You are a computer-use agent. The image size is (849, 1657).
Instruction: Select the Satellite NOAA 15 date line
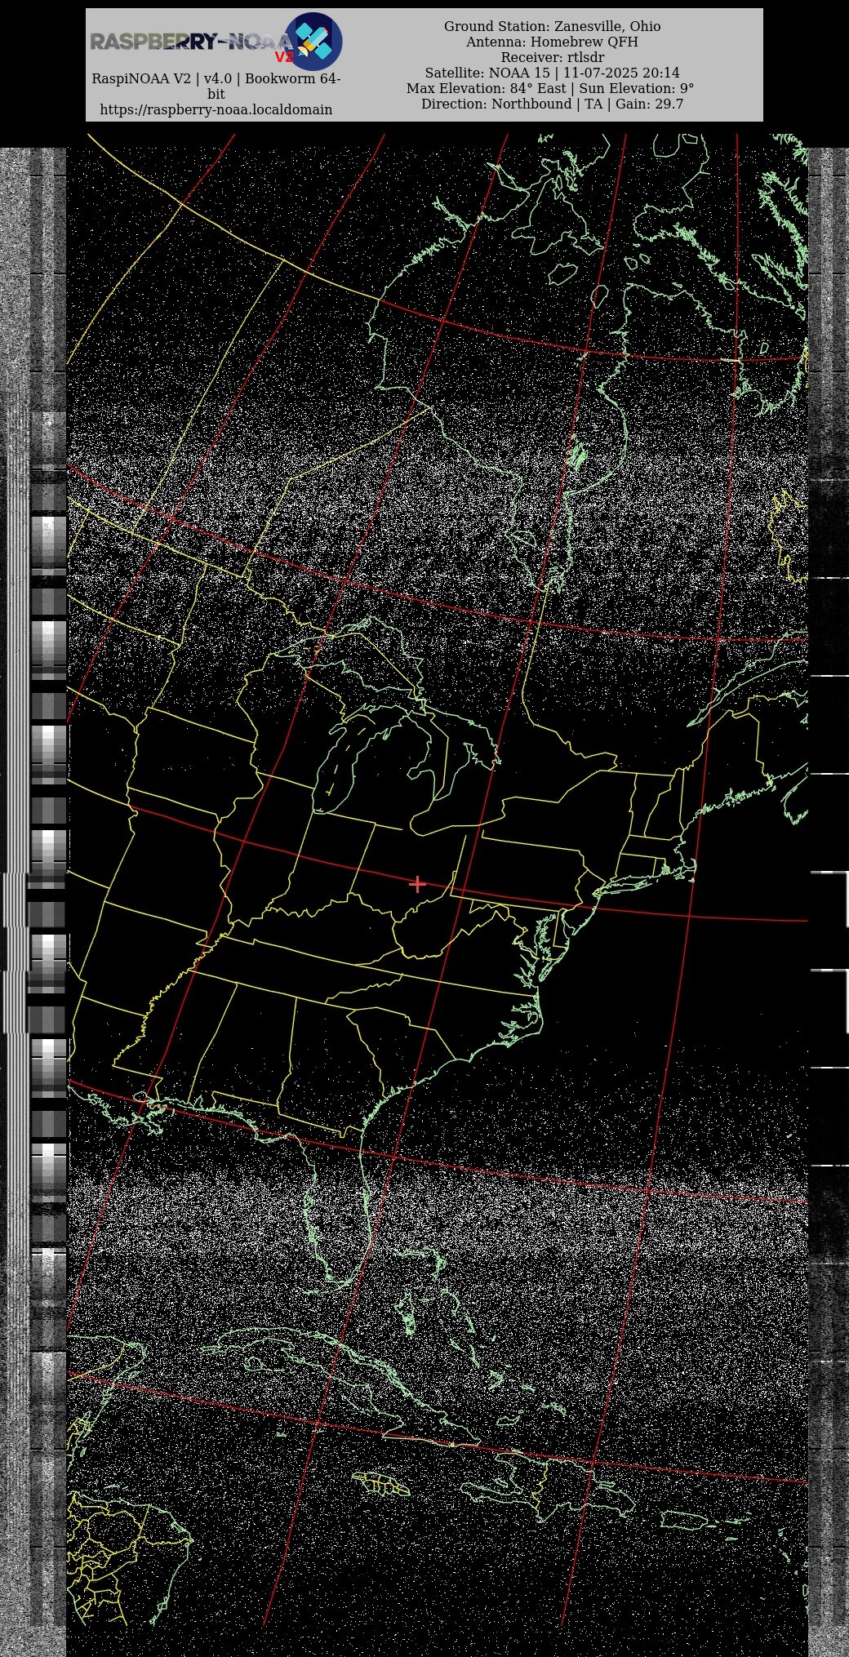point(552,73)
